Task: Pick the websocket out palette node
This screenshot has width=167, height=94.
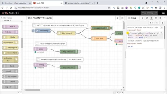Action: pos(10,59)
